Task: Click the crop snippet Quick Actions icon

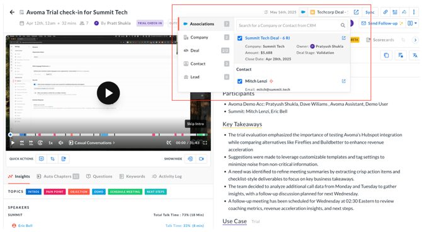Action: point(52,159)
